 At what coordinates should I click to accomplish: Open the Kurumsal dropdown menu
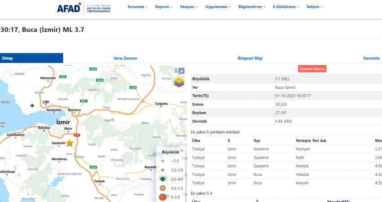pyautogui.click(x=138, y=7)
